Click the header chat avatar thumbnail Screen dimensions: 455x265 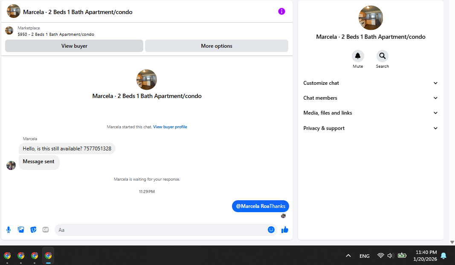13,12
